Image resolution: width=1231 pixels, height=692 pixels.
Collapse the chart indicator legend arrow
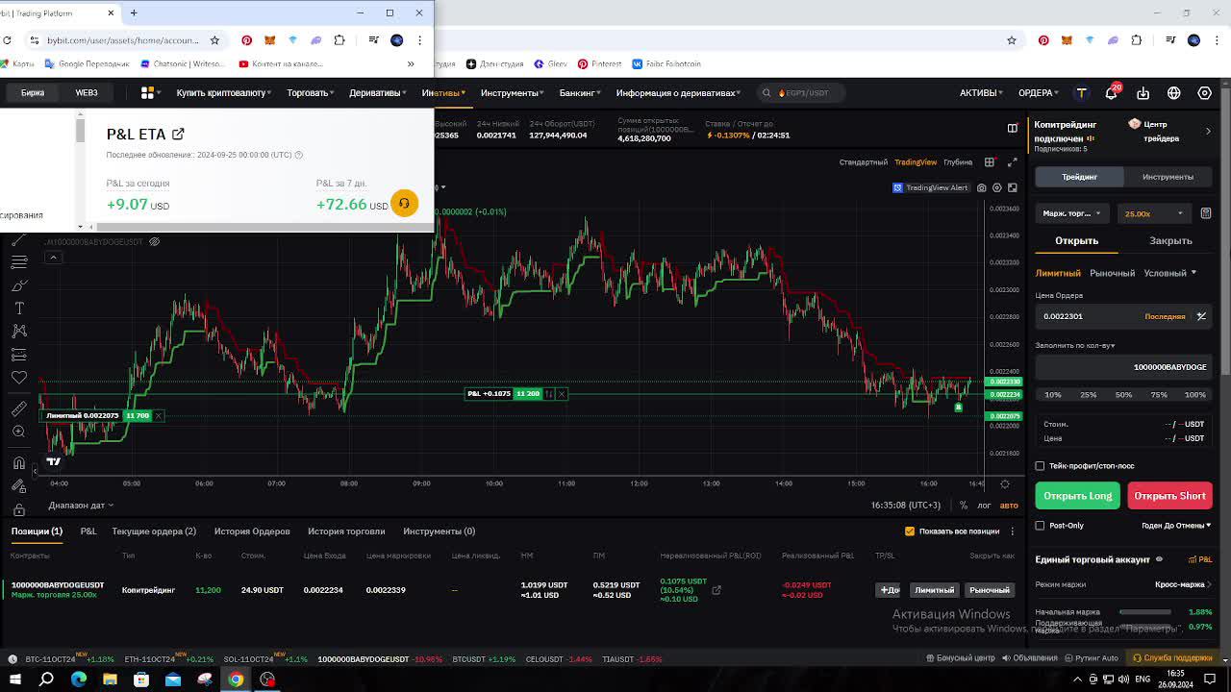click(x=54, y=257)
